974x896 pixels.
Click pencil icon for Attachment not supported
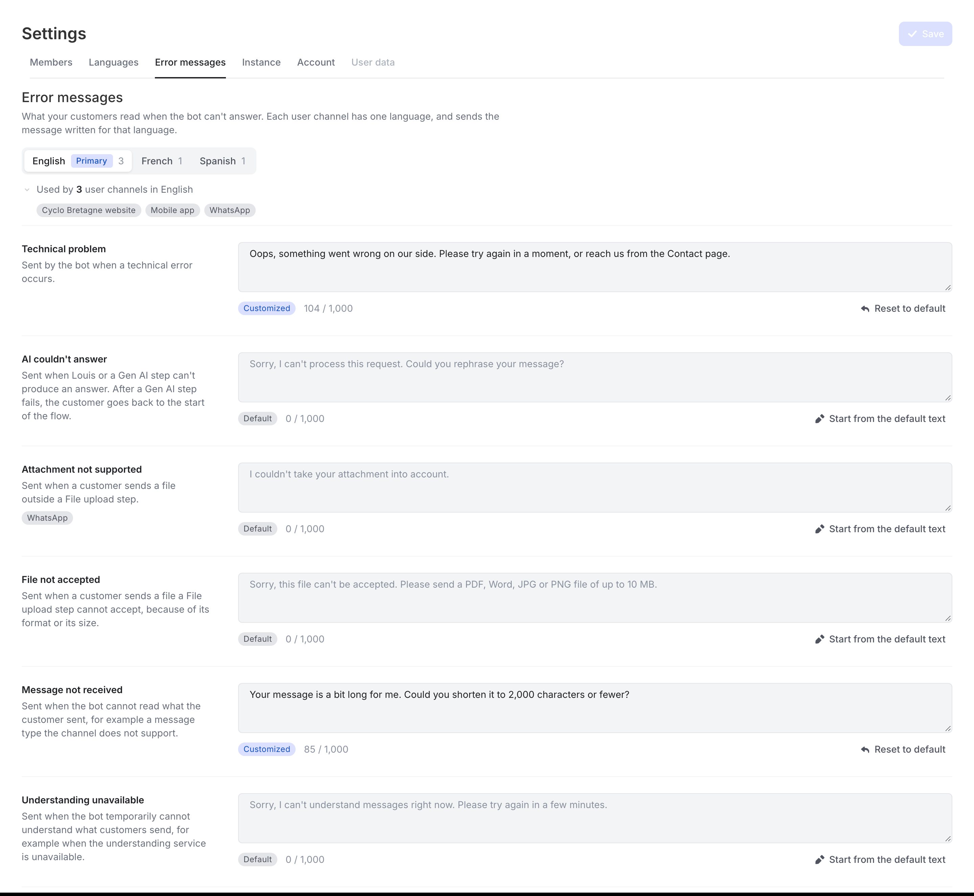click(820, 529)
